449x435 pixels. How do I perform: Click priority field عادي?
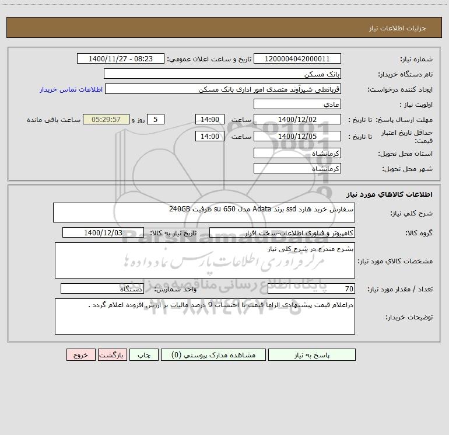coord(297,104)
